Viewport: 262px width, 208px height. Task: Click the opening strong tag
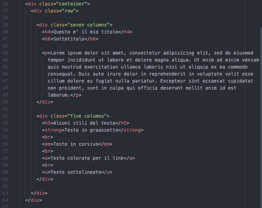(53, 130)
